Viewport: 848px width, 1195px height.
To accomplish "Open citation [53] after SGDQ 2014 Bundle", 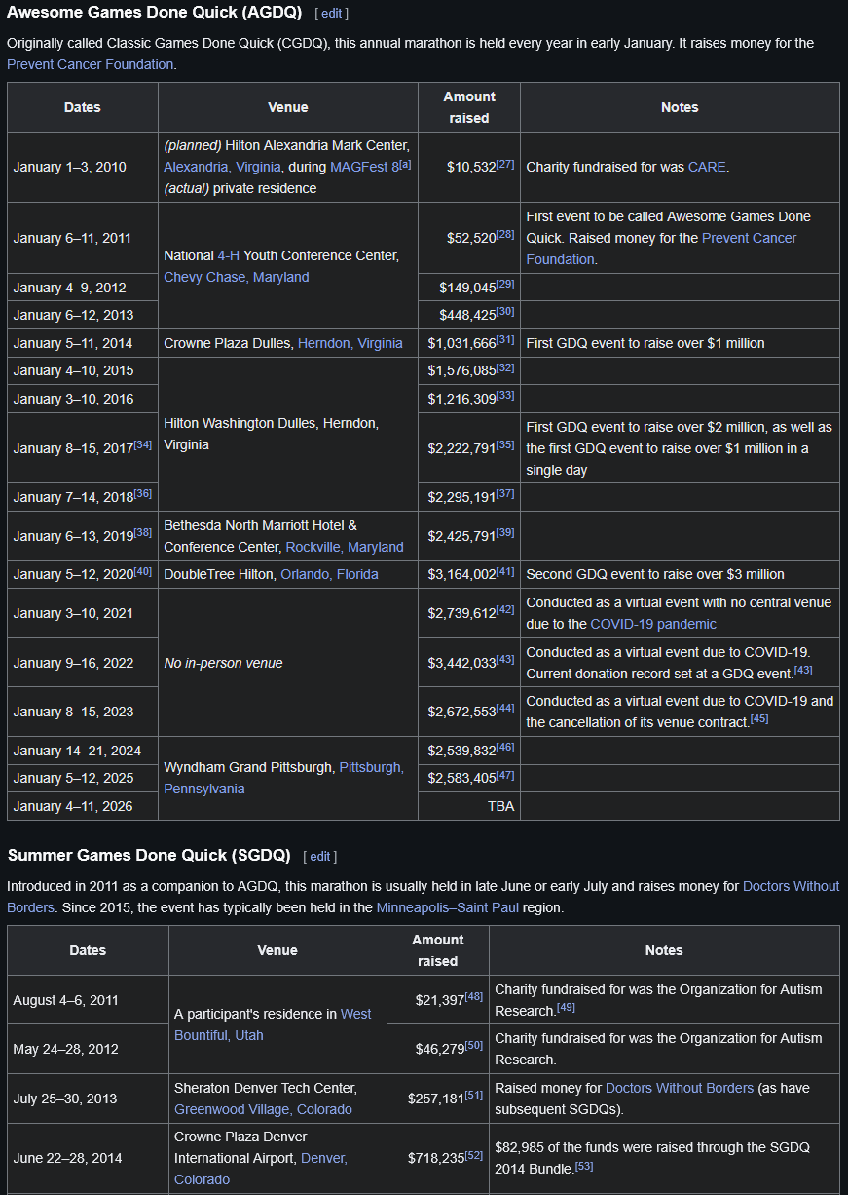I will pyautogui.click(x=584, y=1166).
